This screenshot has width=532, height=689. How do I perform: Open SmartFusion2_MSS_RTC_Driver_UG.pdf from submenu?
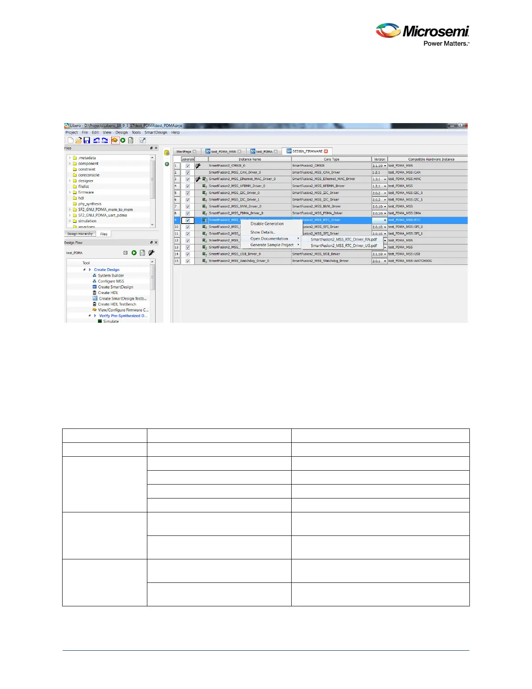[x=344, y=246]
